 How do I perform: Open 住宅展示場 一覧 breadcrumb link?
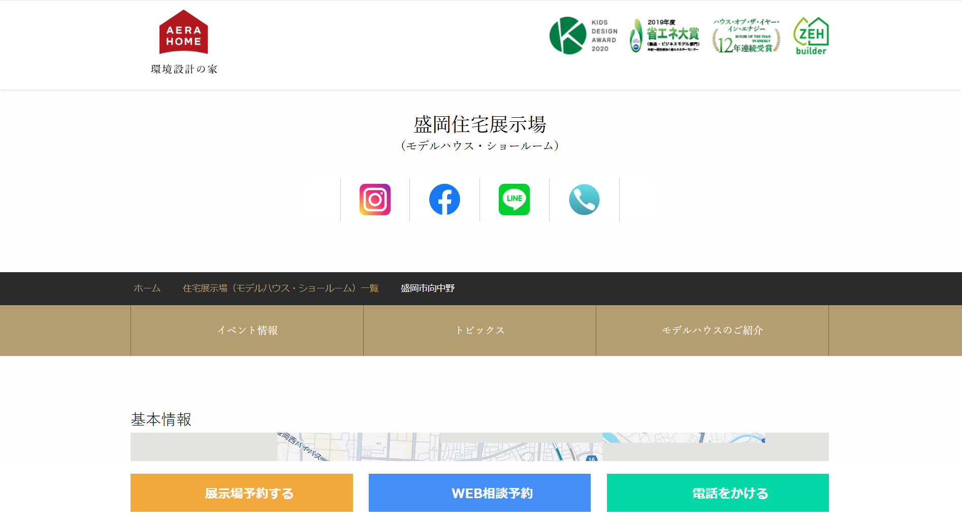pyautogui.click(x=280, y=288)
